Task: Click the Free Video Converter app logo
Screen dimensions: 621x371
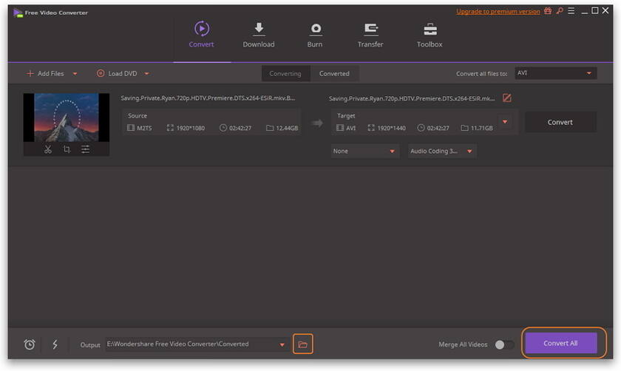Action: (18, 13)
